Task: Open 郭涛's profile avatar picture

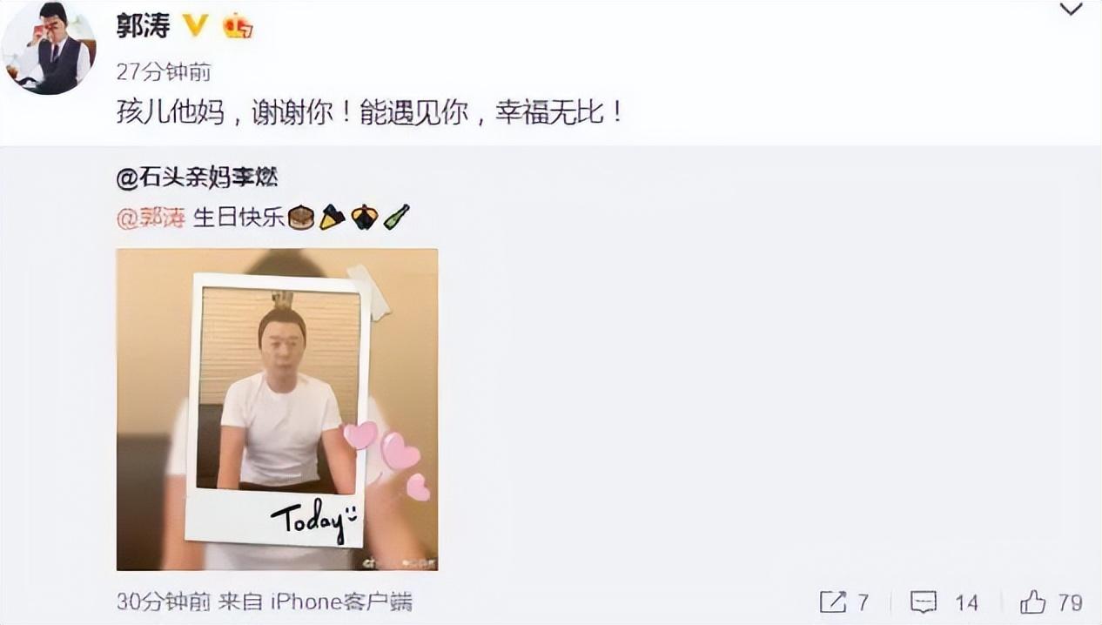Action: (x=48, y=47)
